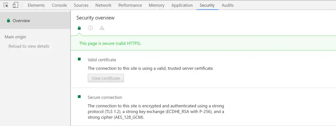Switch to the Memory tab

coord(157,5)
